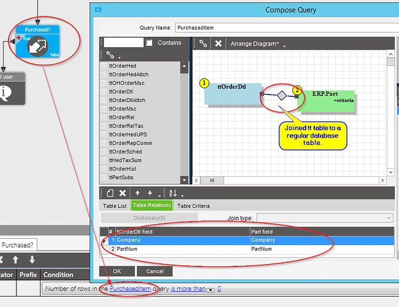Viewport: 399px width, 307px height.
Task: Click the OK button
Action: pyautogui.click(x=117, y=271)
